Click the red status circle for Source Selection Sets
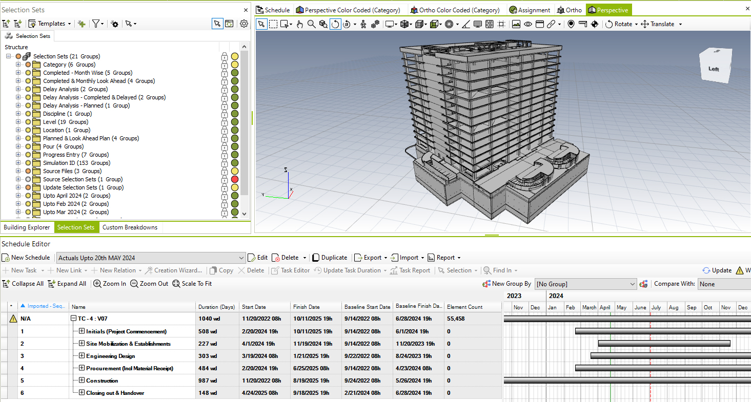This screenshot has height=402, width=751. (235, 179)
